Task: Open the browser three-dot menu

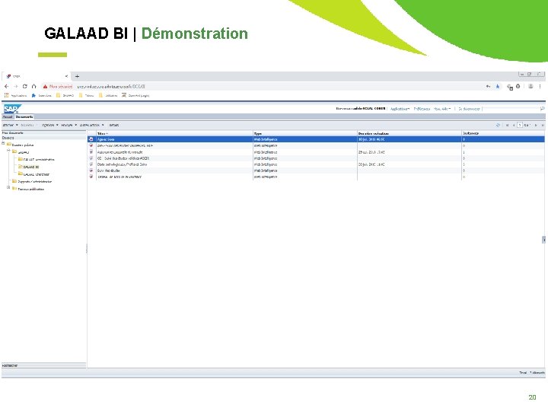Action: 540,86
